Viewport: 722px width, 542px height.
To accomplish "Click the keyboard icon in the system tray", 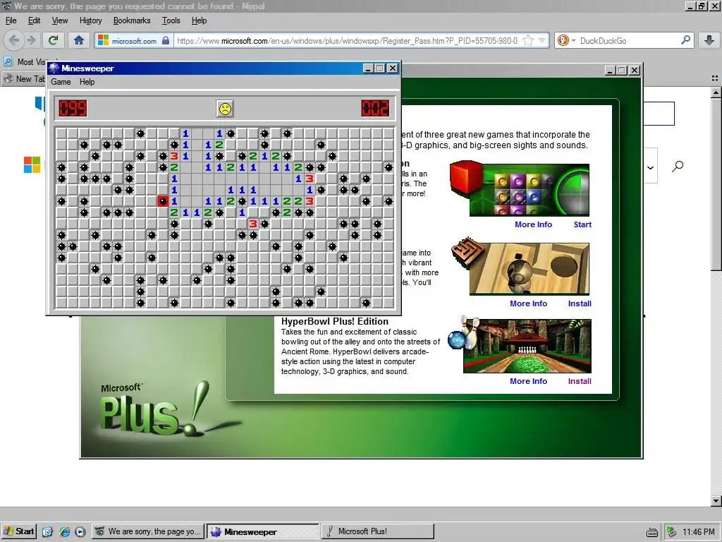I will 652,532.
